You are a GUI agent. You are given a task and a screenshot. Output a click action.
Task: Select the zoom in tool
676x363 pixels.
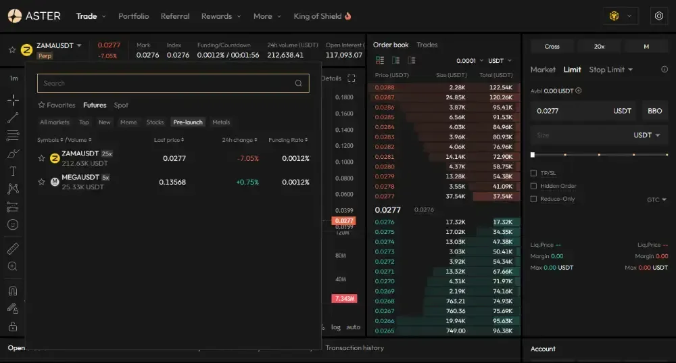pos(13,266)
